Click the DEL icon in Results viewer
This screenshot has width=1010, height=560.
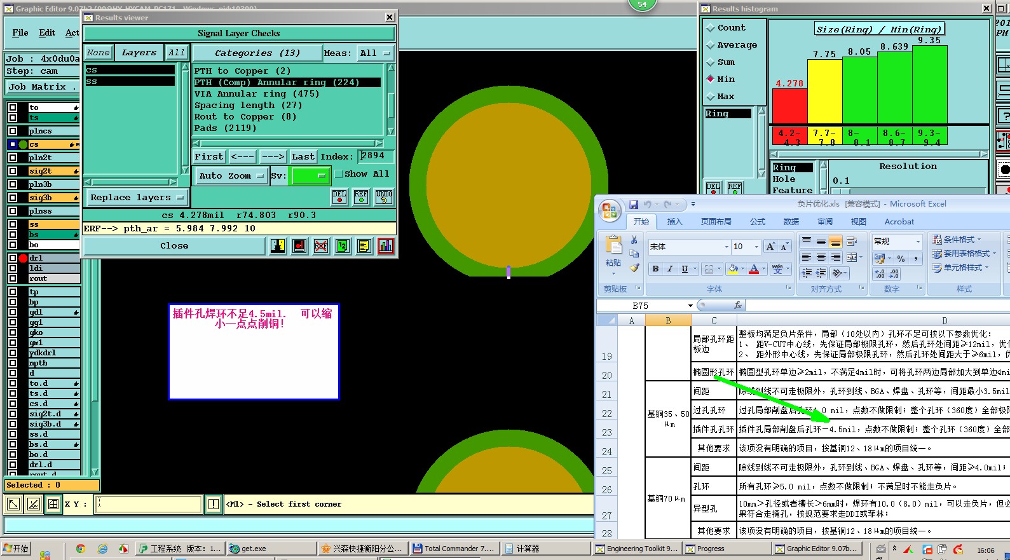point(339,197)
